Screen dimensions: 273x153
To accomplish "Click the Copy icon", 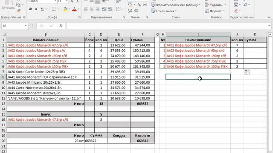I will point(18,5).
